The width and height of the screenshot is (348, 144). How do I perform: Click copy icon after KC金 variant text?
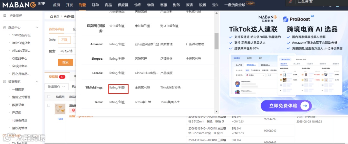point(222,133)
